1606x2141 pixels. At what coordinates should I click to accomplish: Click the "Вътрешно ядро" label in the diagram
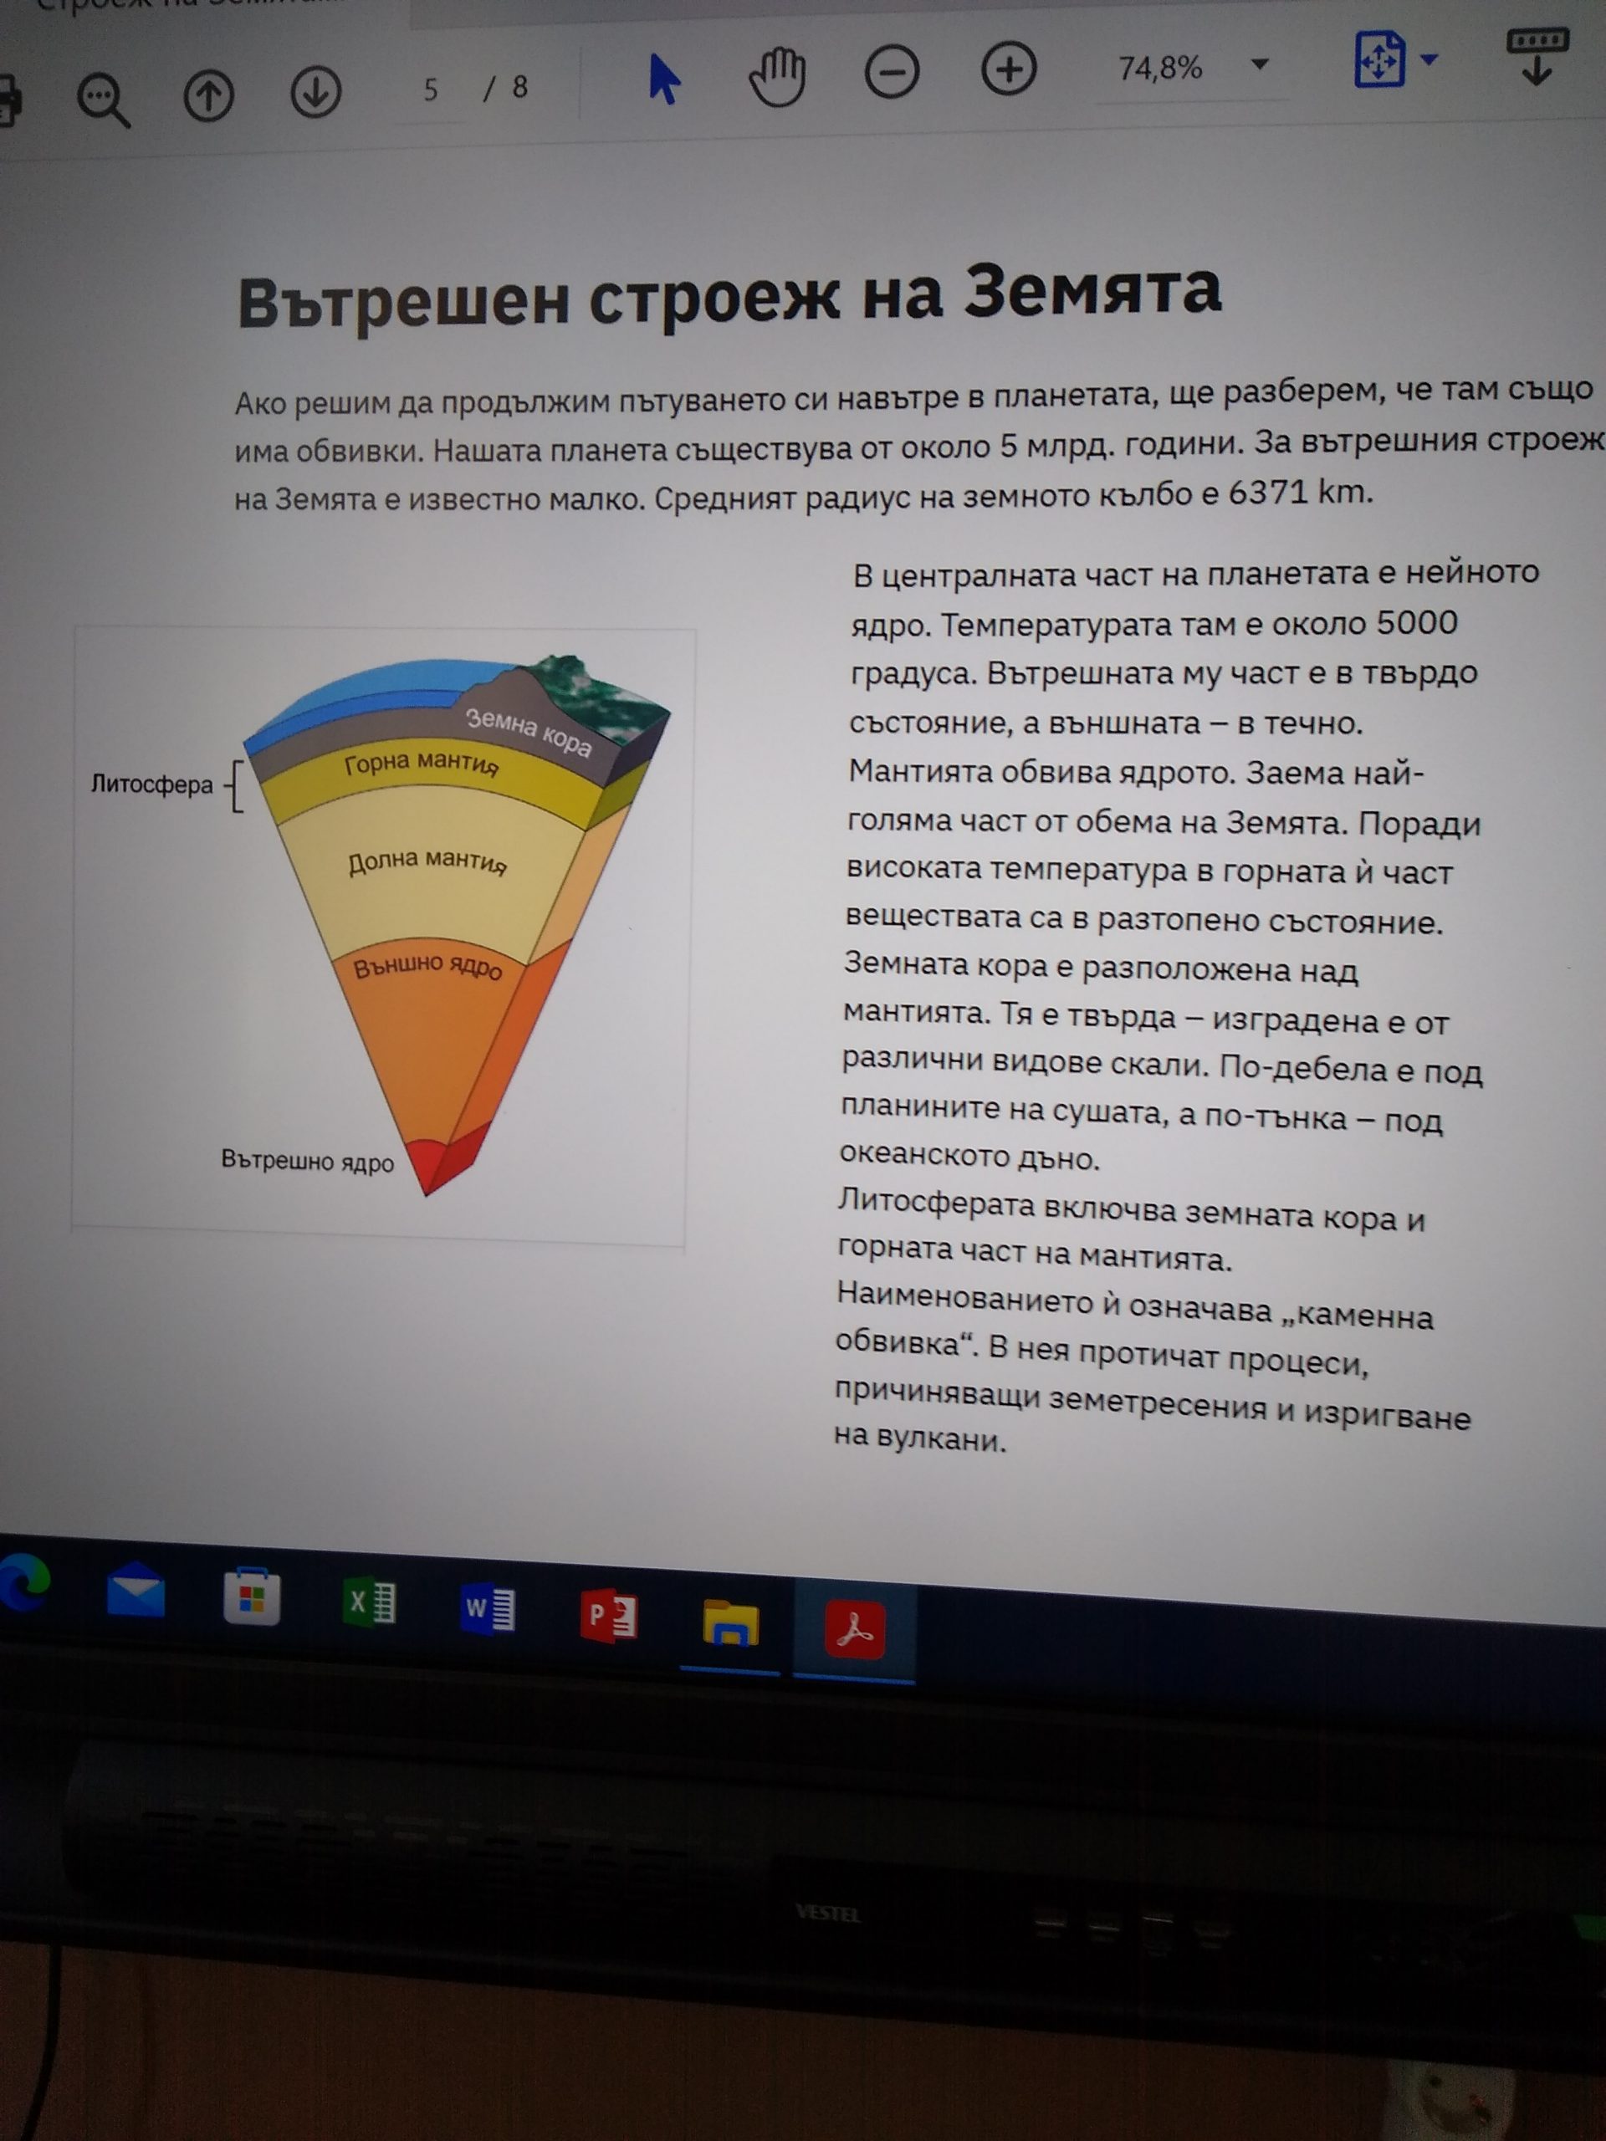307,1161
